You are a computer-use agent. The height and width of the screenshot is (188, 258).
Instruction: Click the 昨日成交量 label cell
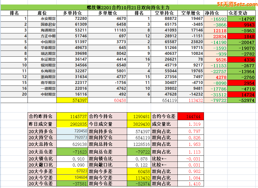pos(42,124)
